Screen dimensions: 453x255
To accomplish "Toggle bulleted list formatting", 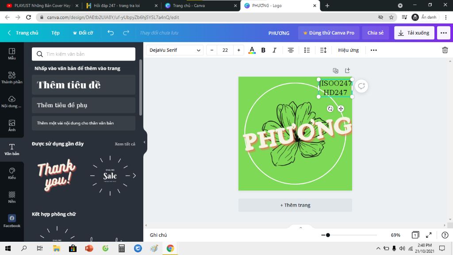I will (x=307, y=50).
